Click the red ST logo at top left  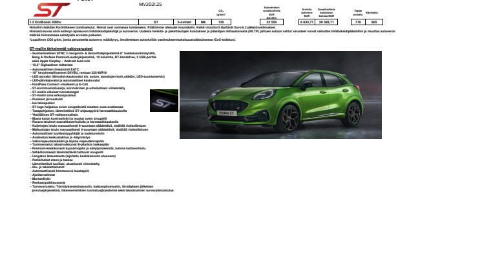coord(52,10)
